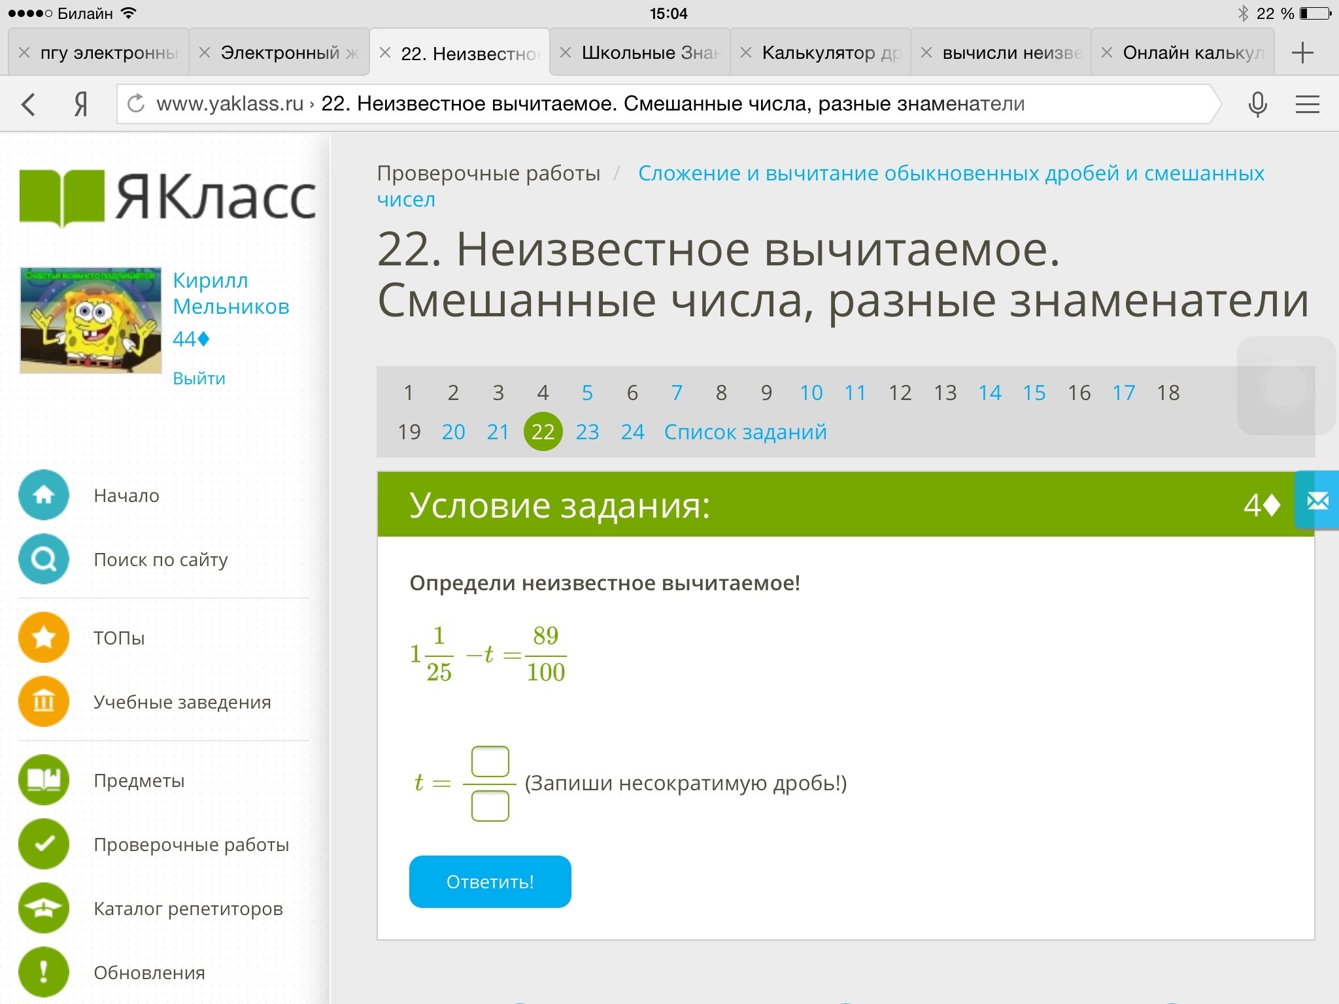Open Список заданий link
This screenshot has width=1339, height=1004.
(x=745, y=432)
